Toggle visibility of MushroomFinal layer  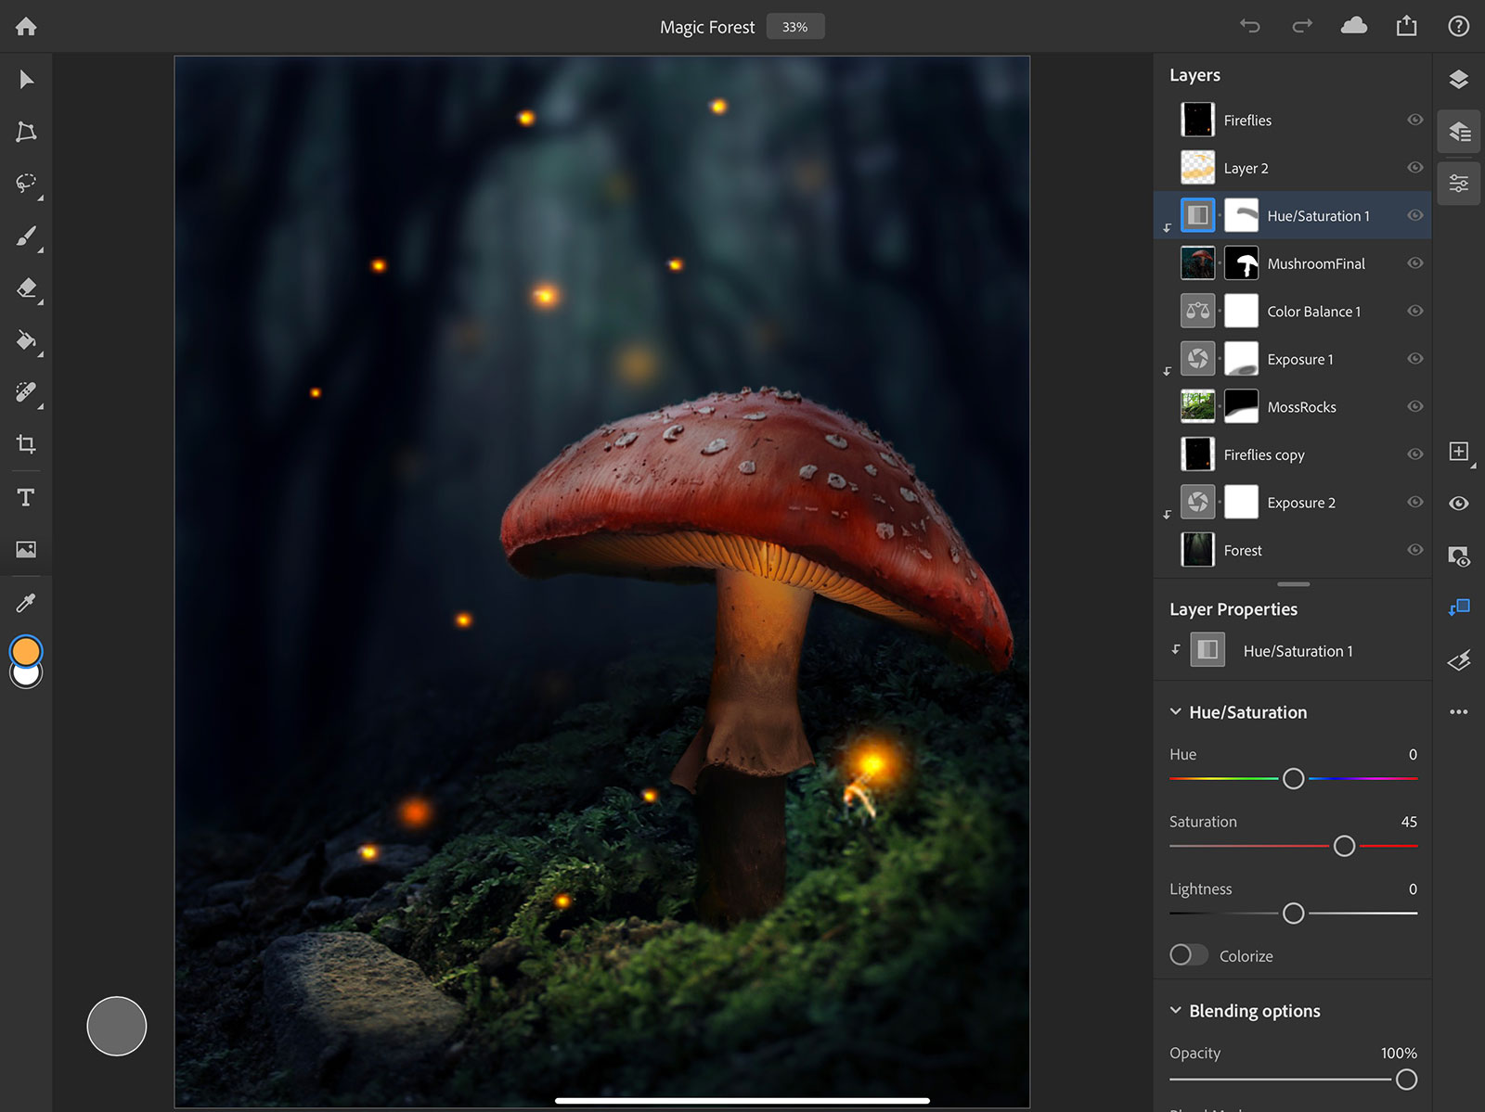1414,263
